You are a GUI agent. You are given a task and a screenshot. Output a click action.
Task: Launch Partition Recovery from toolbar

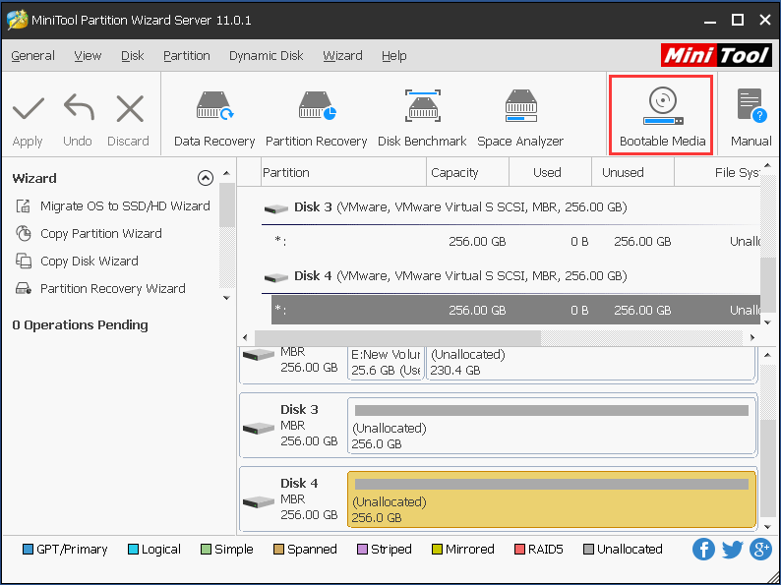[316, 118]
